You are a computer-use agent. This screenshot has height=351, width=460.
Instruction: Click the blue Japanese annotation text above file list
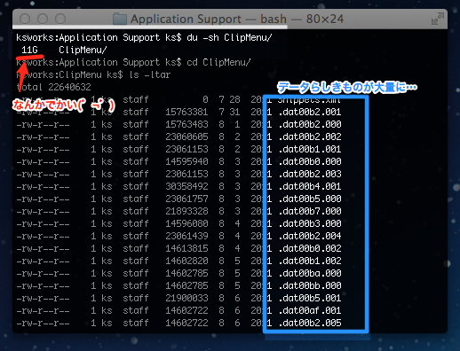pos(347,87)
